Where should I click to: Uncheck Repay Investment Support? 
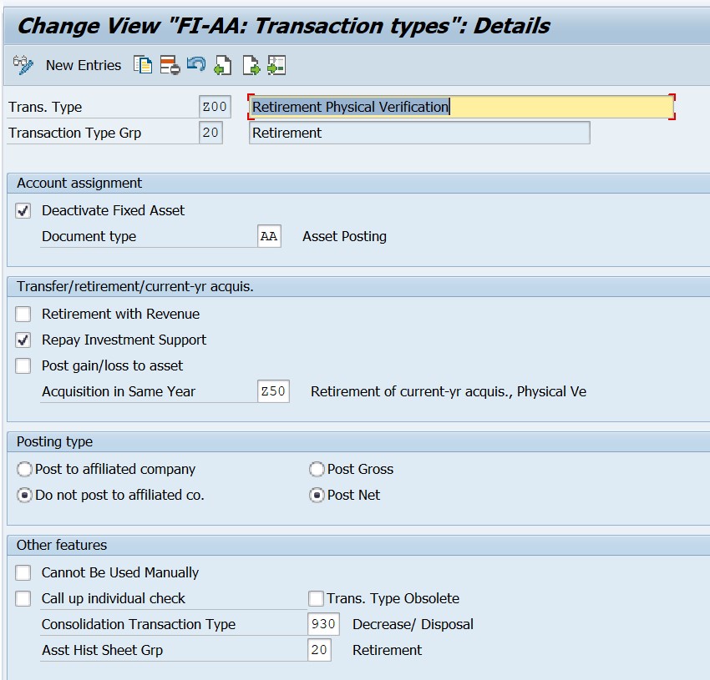pyautogui.click(x=24, y=340)
